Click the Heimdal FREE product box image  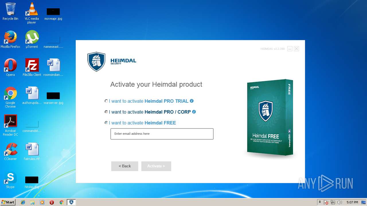click(270, 117)
